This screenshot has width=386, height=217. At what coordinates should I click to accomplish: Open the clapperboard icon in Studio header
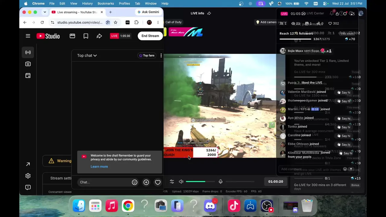pyautogui.click(x=72, y=36)
